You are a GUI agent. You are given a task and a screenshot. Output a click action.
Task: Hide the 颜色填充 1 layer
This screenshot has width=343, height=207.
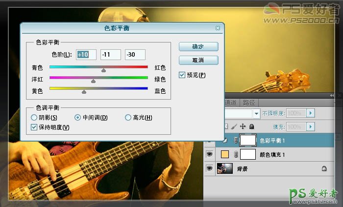click(209, 155)
